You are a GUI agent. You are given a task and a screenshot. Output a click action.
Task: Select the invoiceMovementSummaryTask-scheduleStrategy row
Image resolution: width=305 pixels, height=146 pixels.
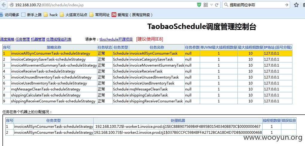tap(147, 65)
